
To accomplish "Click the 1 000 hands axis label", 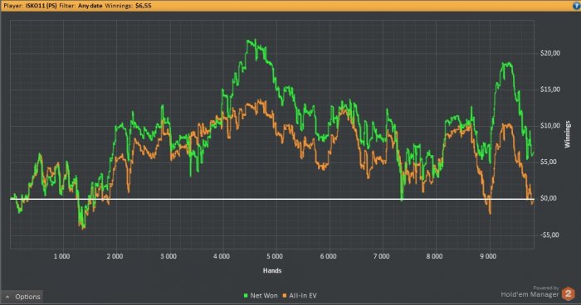I will 61,256.
